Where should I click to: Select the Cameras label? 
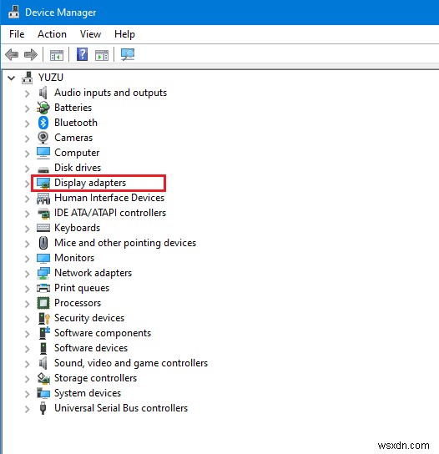[x=73, y=138]
